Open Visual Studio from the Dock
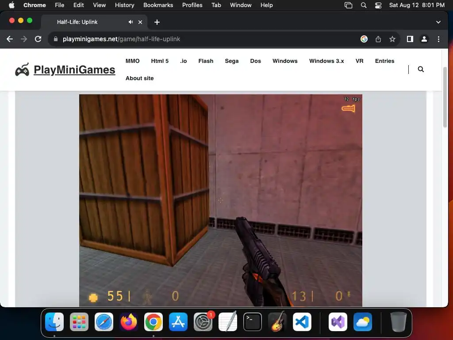Viewport: 453px width, 340px height. (x=338, y=322)
